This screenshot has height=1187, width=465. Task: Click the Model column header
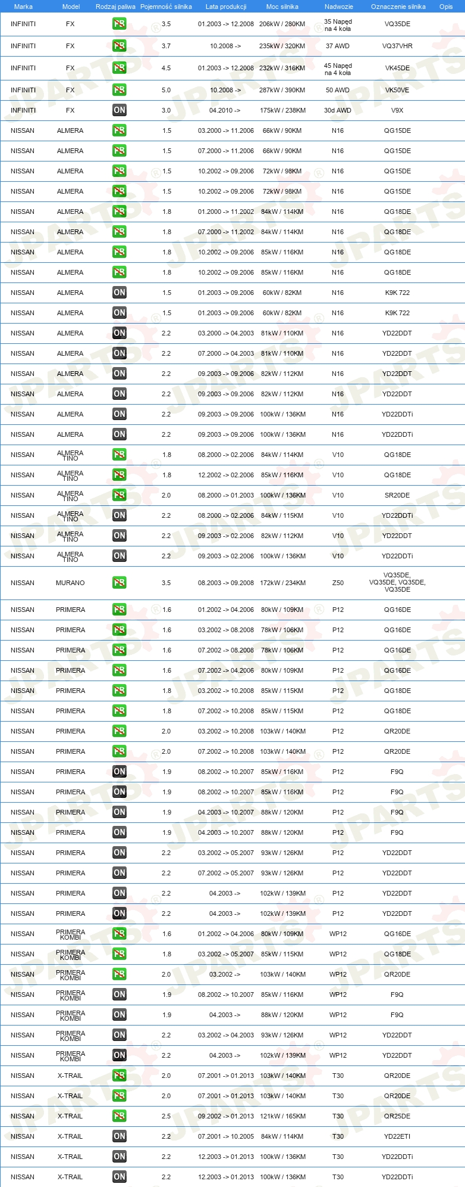point(71,7)
